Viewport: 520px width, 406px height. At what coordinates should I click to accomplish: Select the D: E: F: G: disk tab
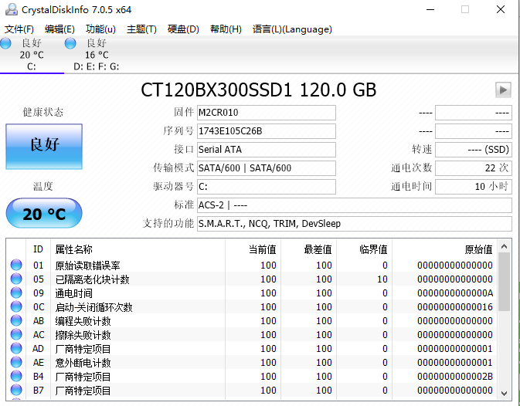click(96, 55)
